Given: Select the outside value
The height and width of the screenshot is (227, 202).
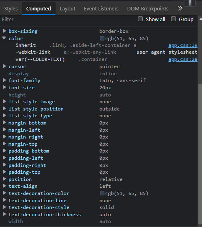Looking at the screenshot, I should (110, 109).
